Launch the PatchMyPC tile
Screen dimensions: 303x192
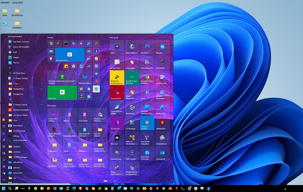162,63
